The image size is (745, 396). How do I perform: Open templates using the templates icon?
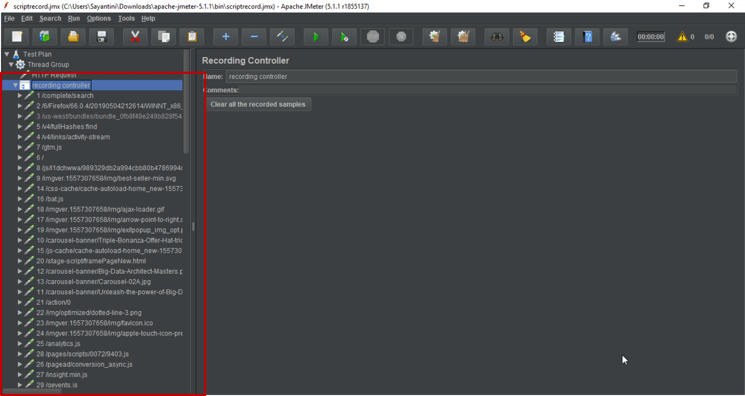[44, 36]
